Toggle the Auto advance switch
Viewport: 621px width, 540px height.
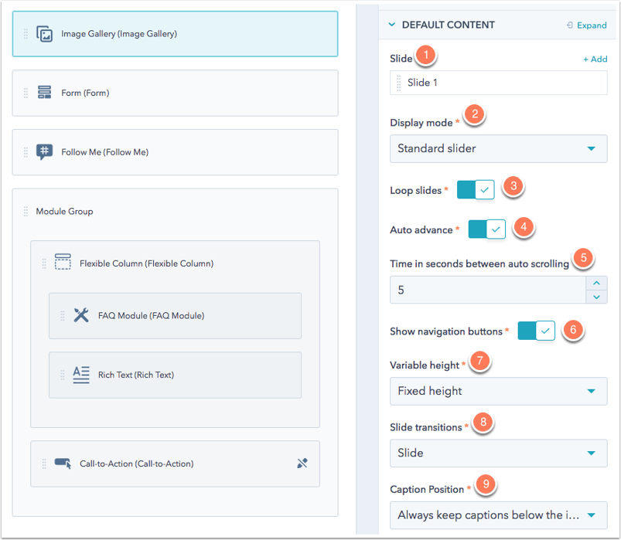pos(486,229)
